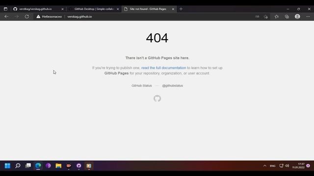Image resolution: width=314 pixels, height=176 pixels.
Task: Open the Collections icon
Action: [287, 17]
